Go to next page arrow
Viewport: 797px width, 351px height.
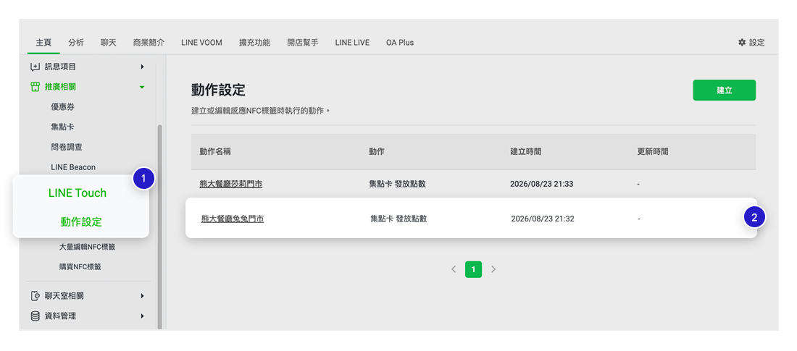[x=493, y=269]
